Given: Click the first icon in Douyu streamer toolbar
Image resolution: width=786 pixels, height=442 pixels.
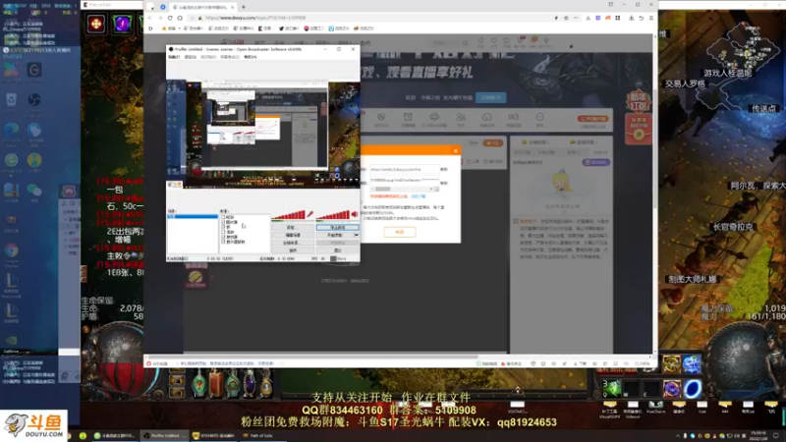Looking at the screenshot, I should 381,118.
